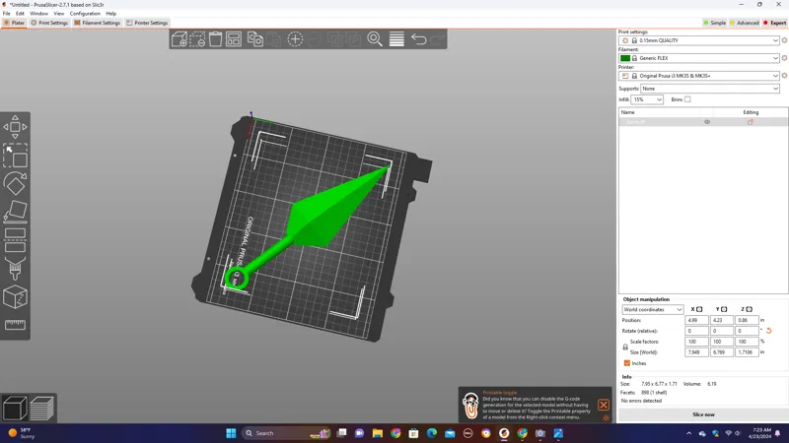
Task: Click the object editing icon in the list
Action: (751, 122)
